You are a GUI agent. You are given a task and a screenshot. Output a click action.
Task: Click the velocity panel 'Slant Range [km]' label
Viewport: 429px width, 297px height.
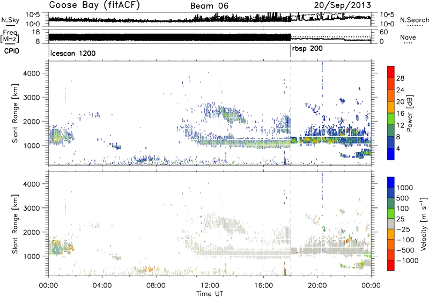(x=16, y=224)
